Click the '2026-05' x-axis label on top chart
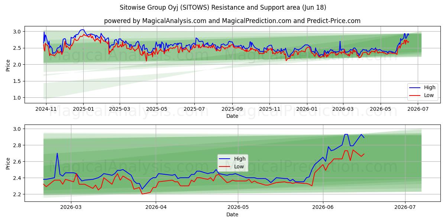Screen dimensions: 446x223 point(381,109)
